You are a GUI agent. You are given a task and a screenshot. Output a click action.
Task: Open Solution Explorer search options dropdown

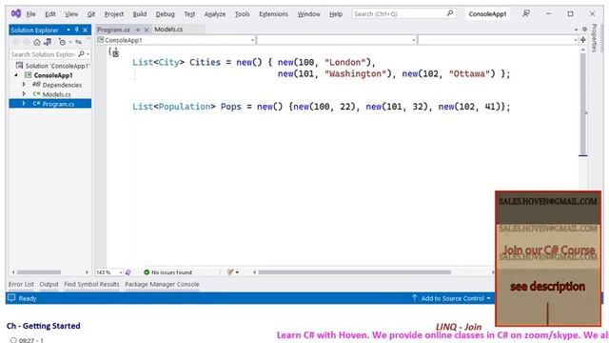(88, 54)
